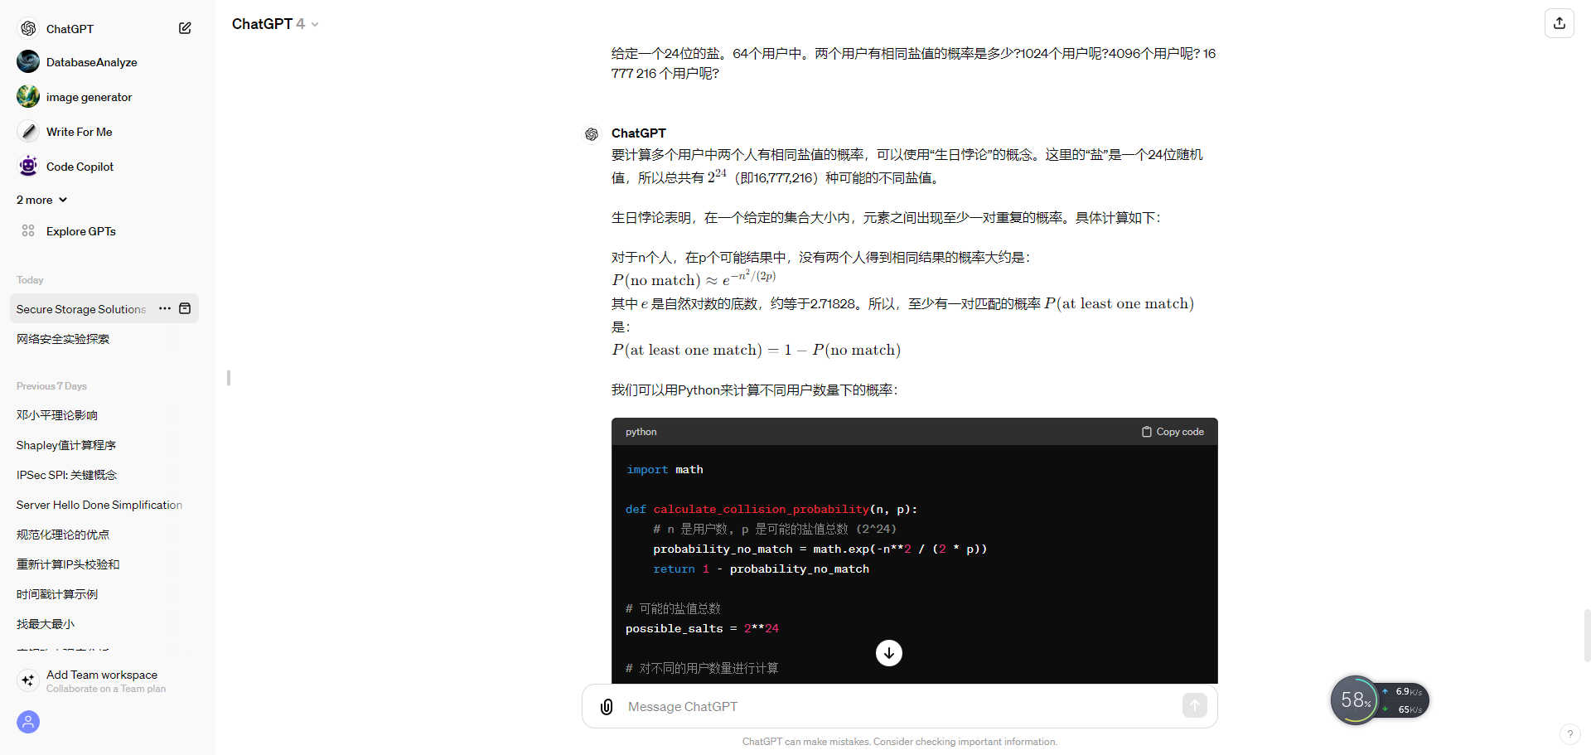The image size is (1591, 755).
Task: Share the conversation with the upload icon
Action: click(x=1560, y=23)
